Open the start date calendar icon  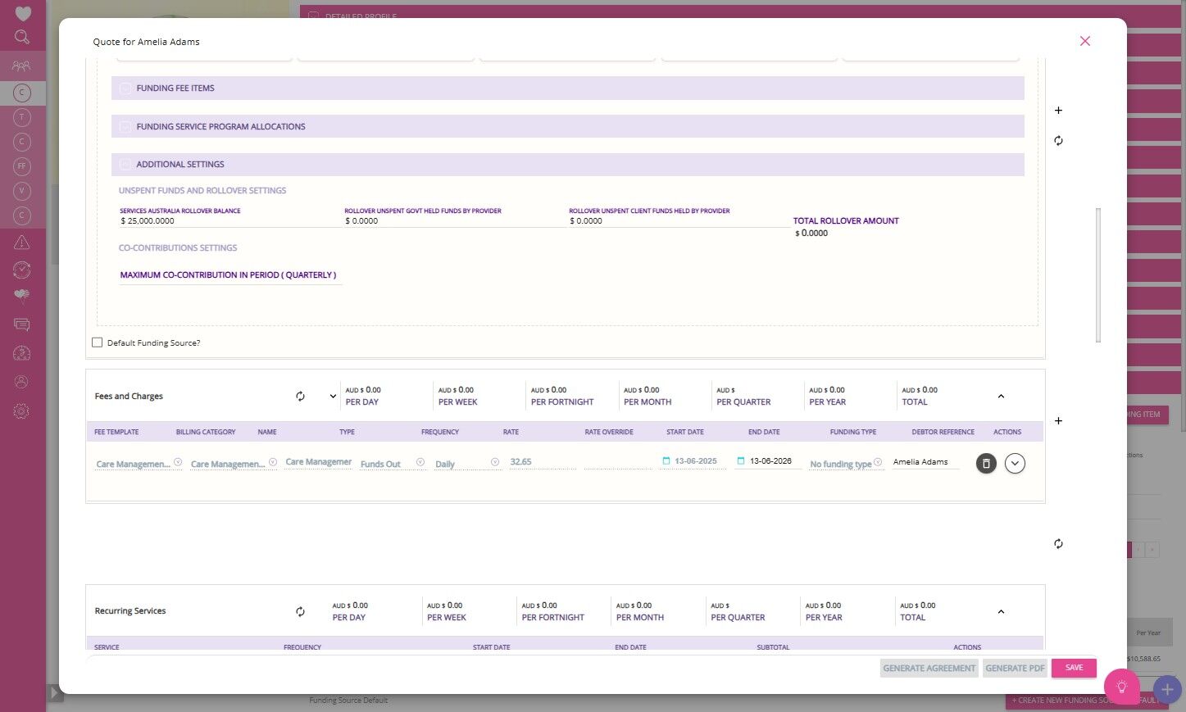(666, 461)
